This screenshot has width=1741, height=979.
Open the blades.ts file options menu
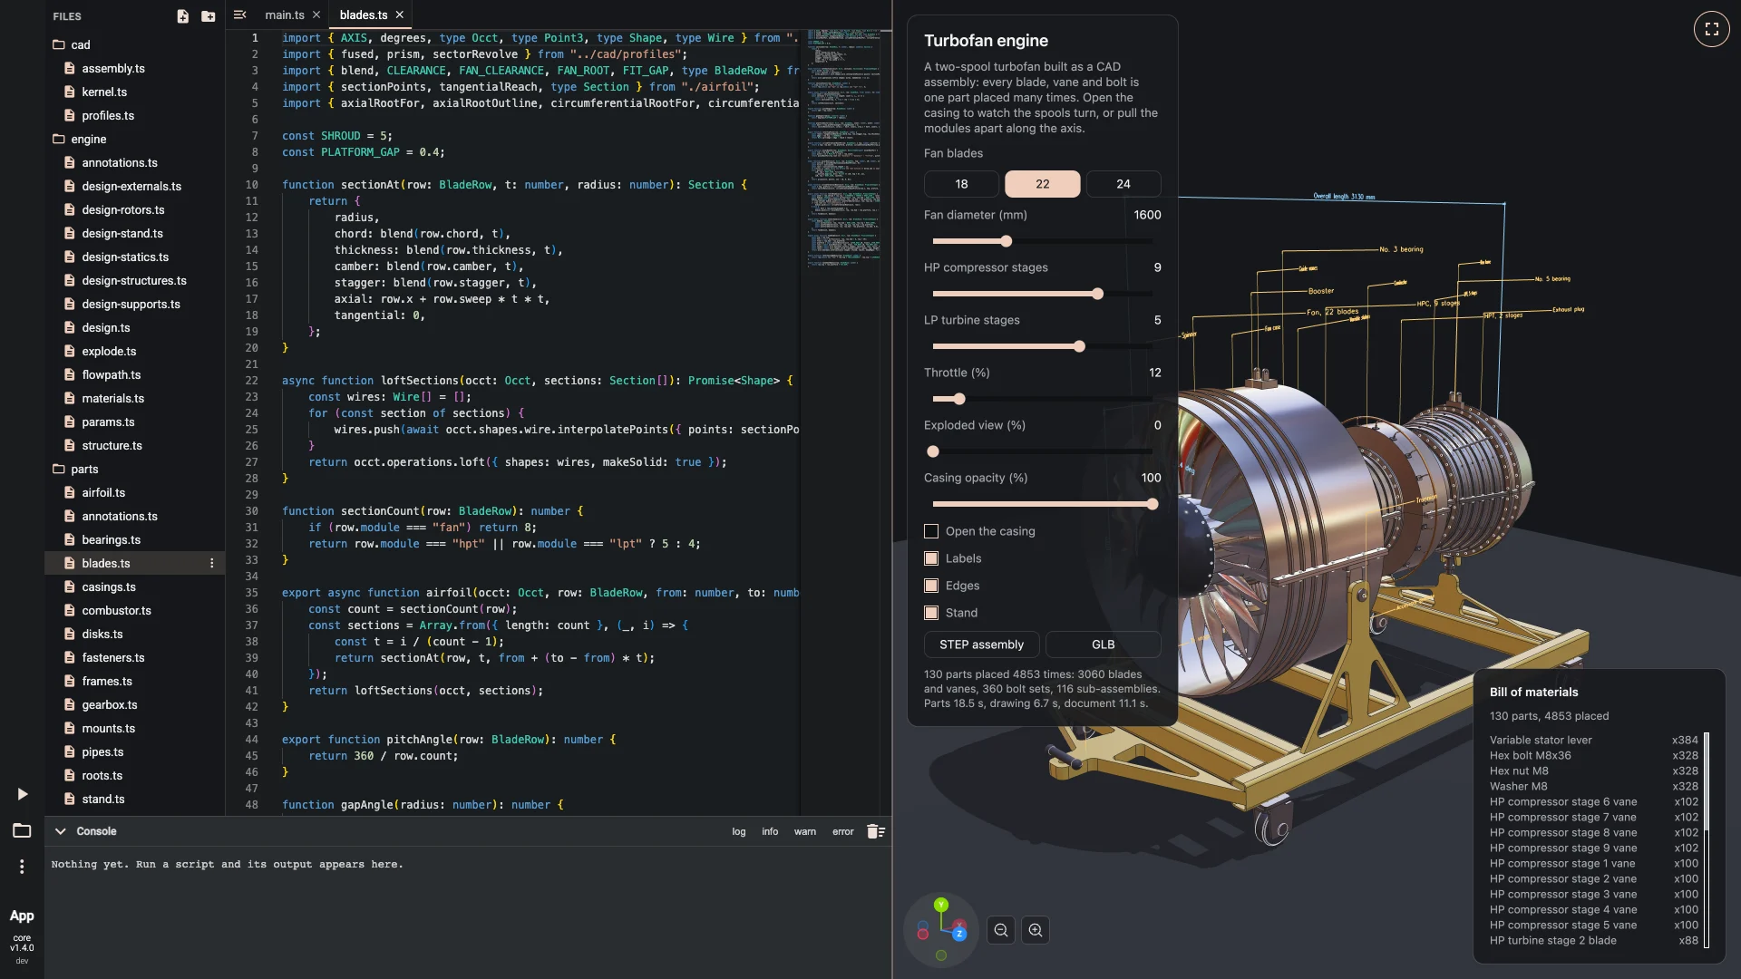pyautogui.click(x=212, y=563)
